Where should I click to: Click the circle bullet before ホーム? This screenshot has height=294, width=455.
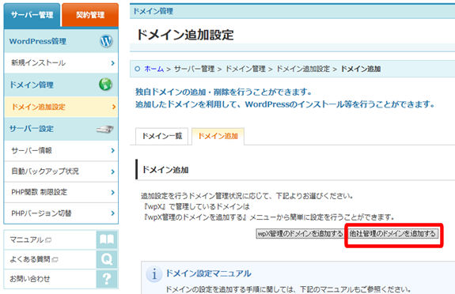[138, 69]
